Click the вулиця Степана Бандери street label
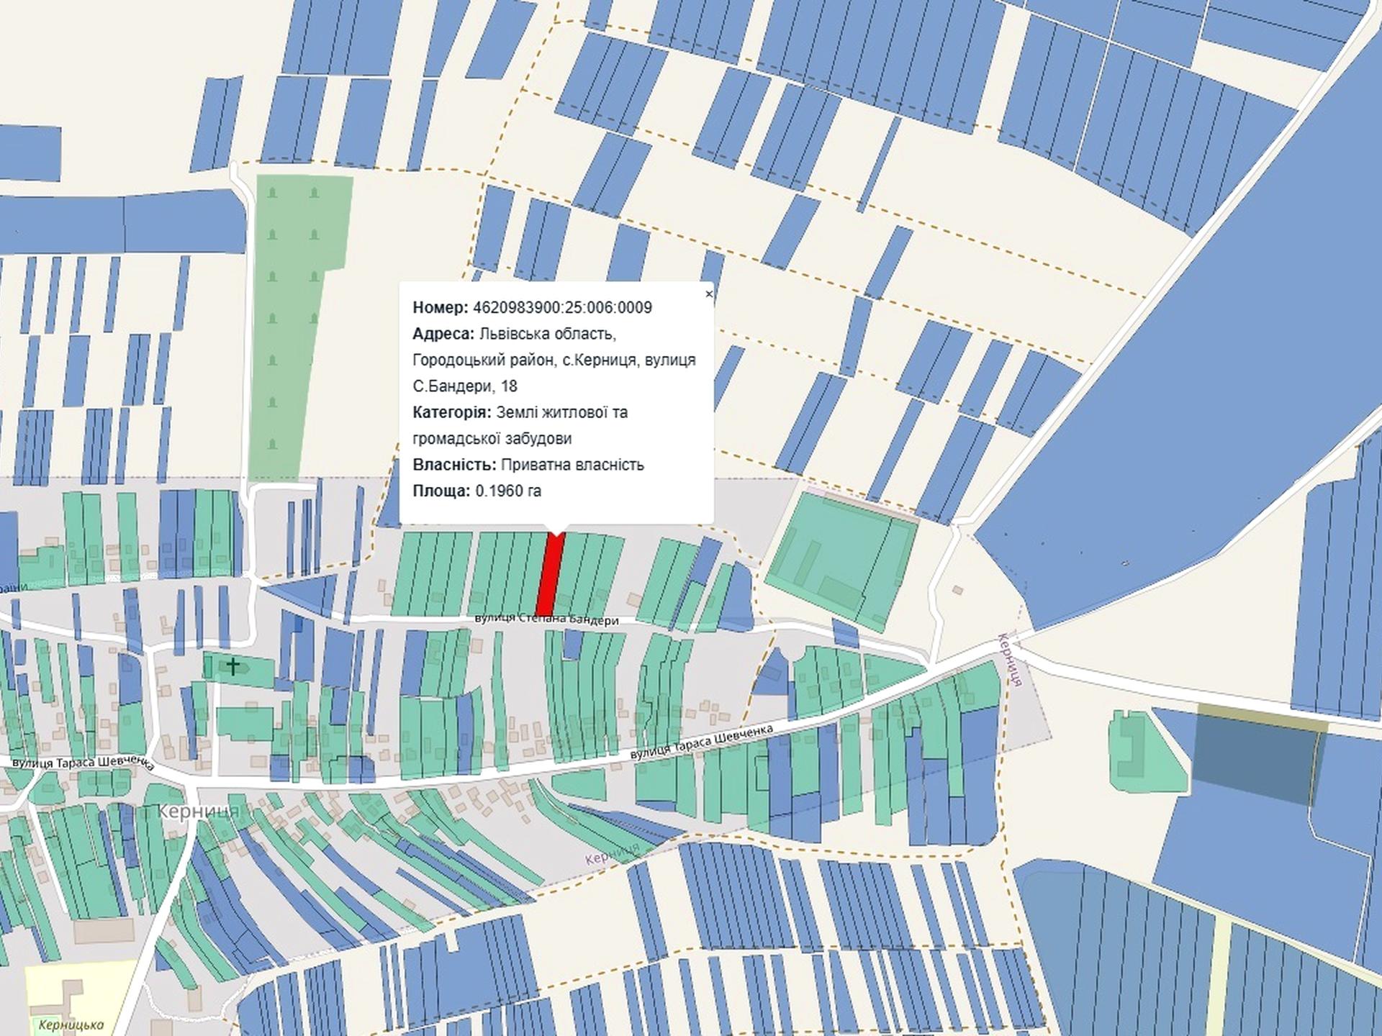The width and height of the screenshot is (1382, 1036). click(547, 619)
